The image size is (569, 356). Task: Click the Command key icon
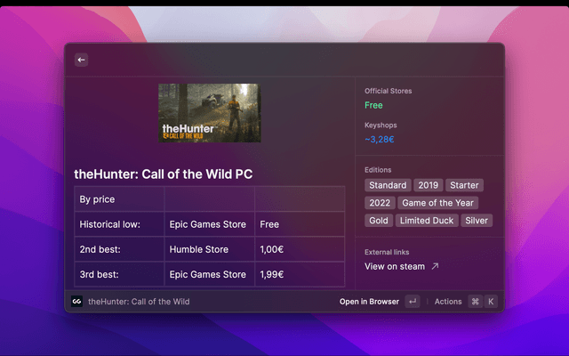(x=475, y=302)
